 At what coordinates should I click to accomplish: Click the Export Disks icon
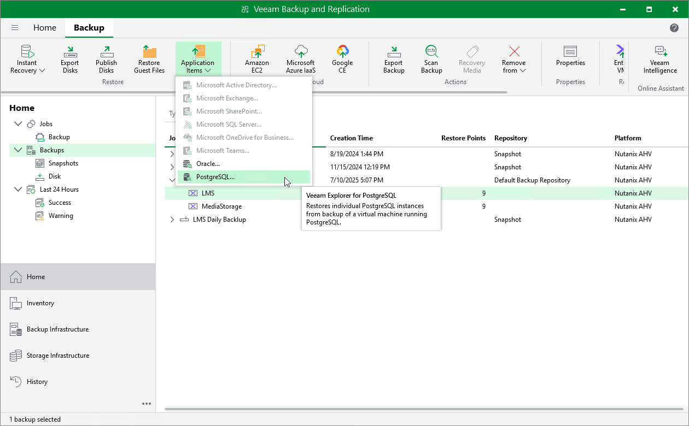(69, 58)
